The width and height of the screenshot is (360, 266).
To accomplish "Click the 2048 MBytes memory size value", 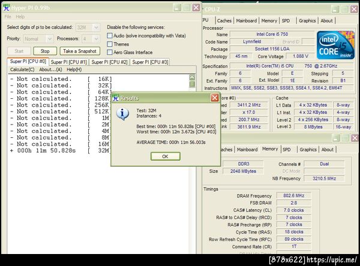I will pyautogui.click(x=243, y=171).
